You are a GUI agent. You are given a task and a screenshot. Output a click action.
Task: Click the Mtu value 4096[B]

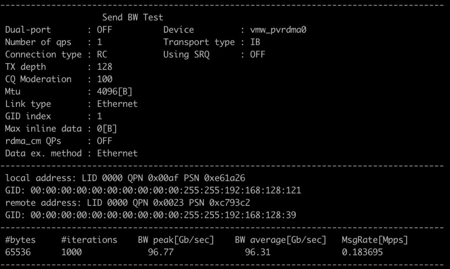(115, 92)
